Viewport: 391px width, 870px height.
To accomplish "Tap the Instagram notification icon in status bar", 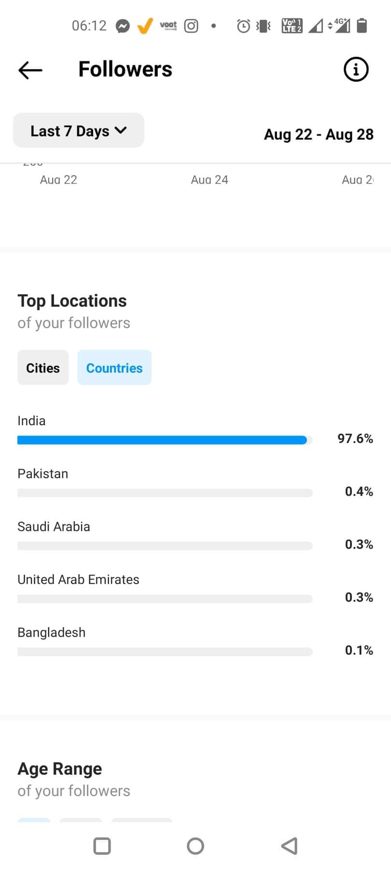I will pyautogui.click(x=191, y=26).
